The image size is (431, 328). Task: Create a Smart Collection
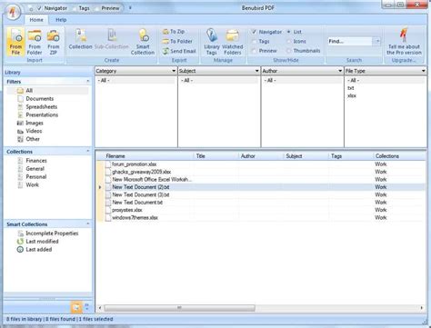coord(143,42)
